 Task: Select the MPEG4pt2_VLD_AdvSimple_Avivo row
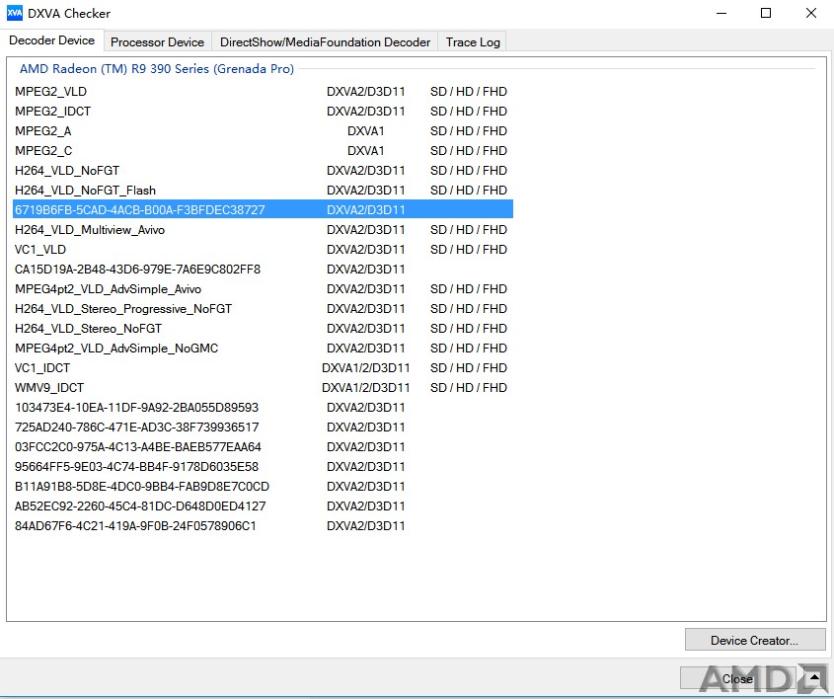click(x=263, y=289)
